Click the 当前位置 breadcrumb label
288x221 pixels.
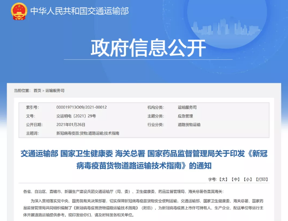pos(22,91)
